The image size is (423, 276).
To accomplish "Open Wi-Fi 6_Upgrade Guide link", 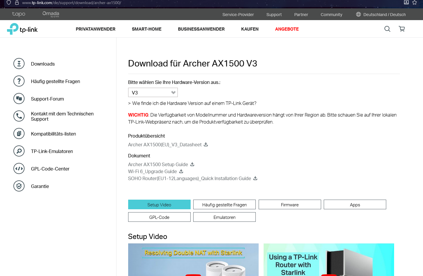I will pos(152,171).
